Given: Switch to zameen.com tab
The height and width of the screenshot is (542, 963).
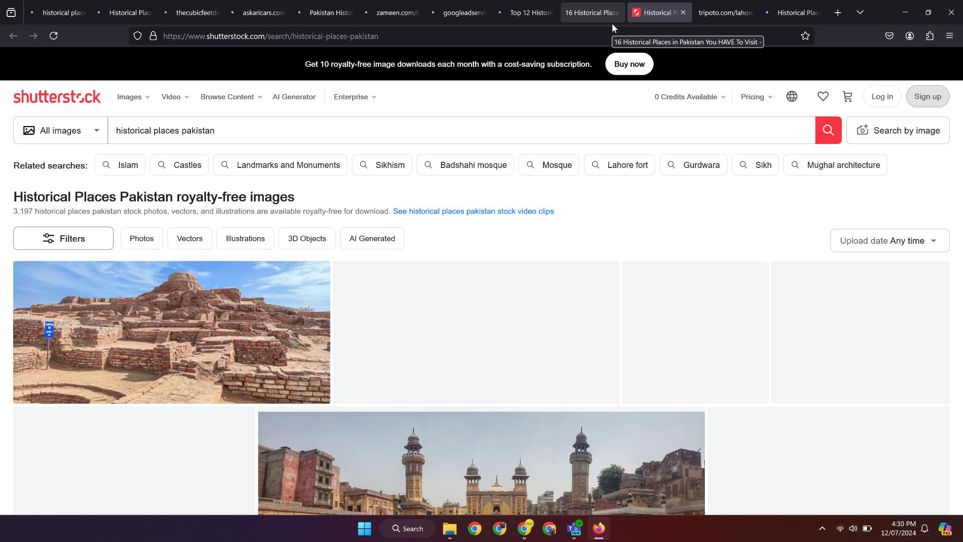Looking at the screenshot, I should pyautogui.click(x=392, y=13).
